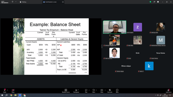Viewport: 173px width, 97px height.
Task: Select Dudi Rudianto's video tile
Action: pyautogui.click(x=115, y=27)
